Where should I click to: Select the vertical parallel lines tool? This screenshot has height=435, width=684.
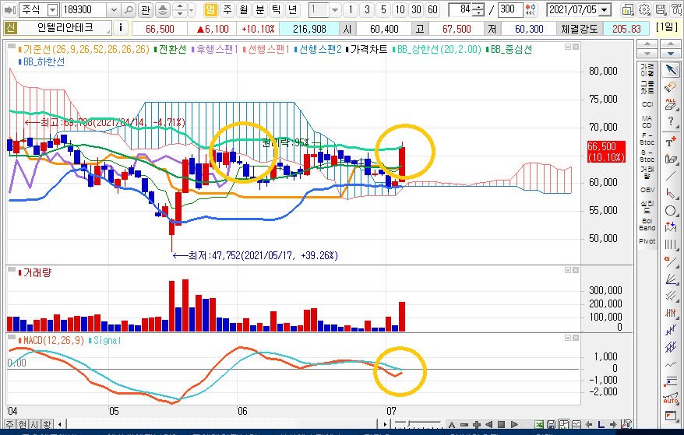point(671,244)
